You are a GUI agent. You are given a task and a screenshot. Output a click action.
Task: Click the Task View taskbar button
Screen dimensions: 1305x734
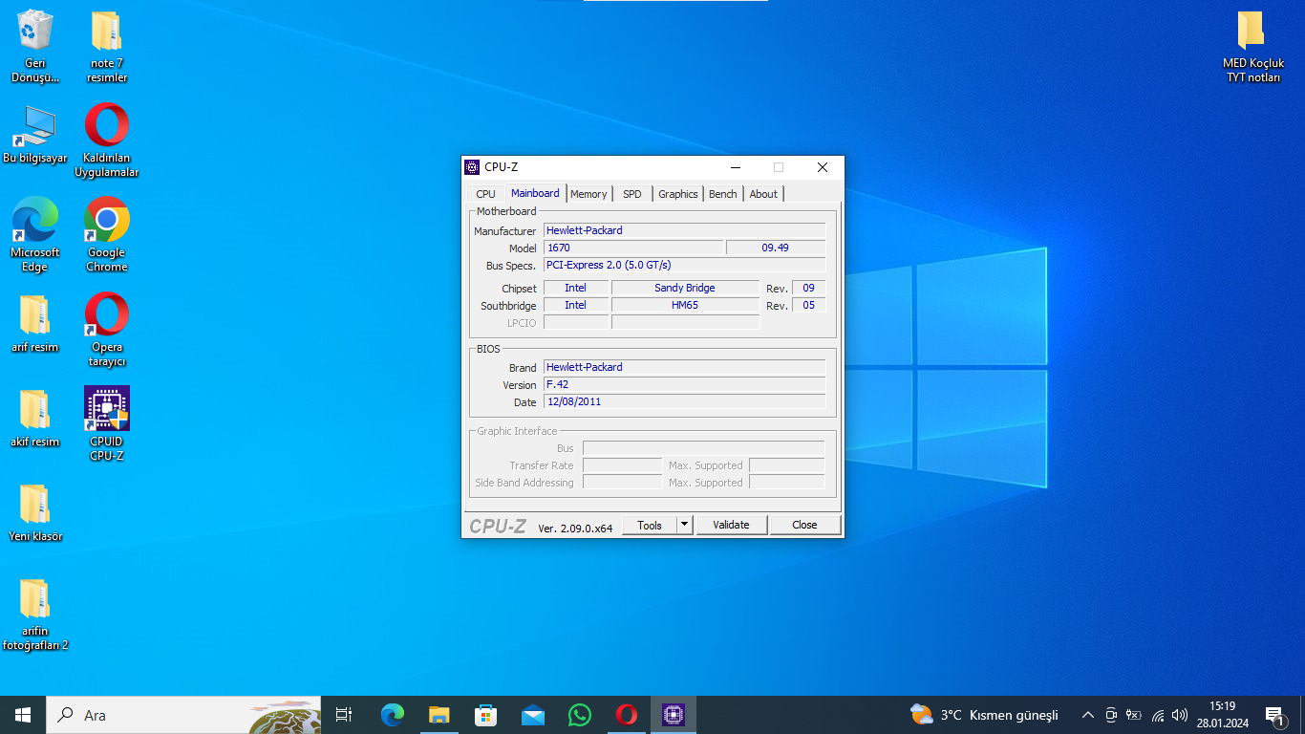pyautogui.click(x=344, y=715)
